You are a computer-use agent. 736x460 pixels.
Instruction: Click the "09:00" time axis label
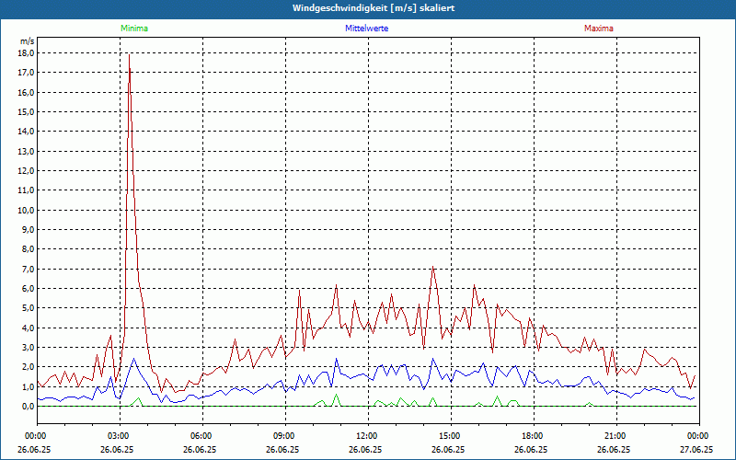coord(282,436)
